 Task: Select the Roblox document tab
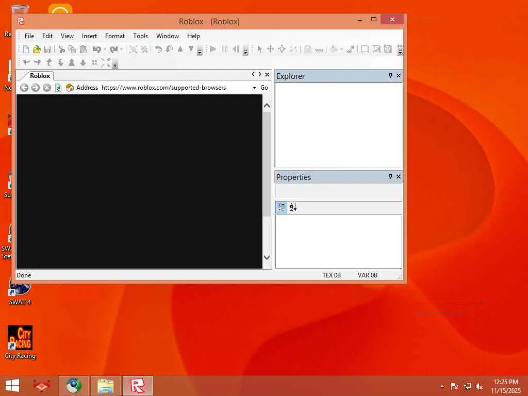pyautogui.click(x=40, y=76)
